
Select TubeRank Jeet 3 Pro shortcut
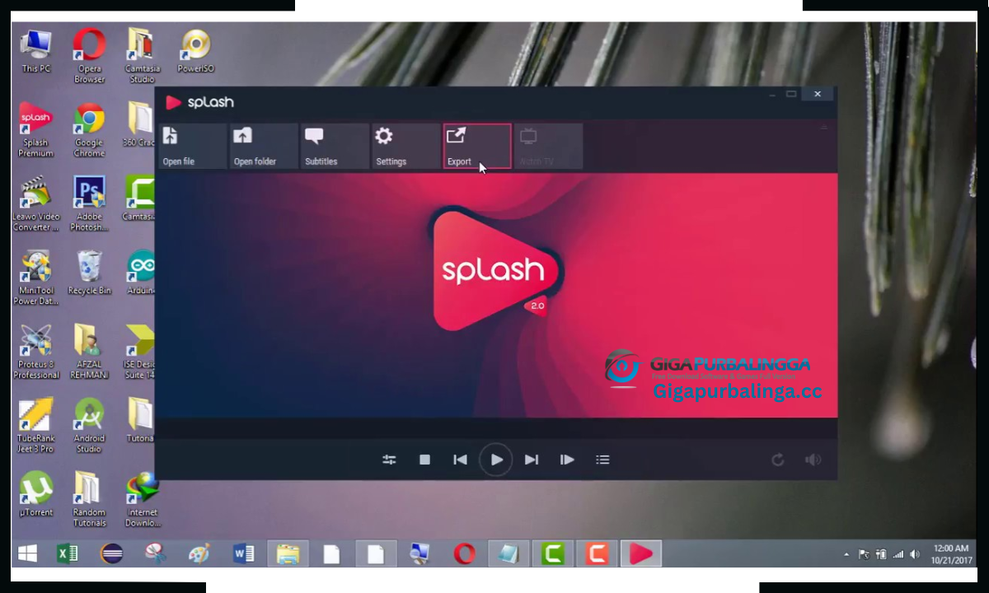pyautogui.click(x=36, y=425)
